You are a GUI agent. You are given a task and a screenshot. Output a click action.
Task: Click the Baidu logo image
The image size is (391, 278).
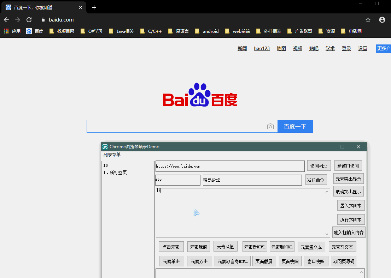(200, 95)
